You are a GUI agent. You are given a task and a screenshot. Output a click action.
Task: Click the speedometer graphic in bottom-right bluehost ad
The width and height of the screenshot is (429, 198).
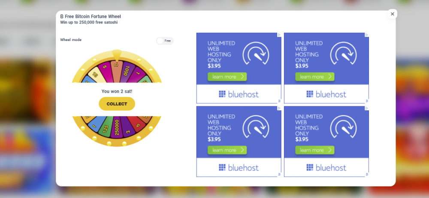344,127
